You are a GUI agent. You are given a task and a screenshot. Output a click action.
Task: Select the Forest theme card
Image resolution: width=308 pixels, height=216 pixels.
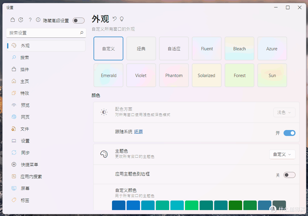[x=239, y=75]
